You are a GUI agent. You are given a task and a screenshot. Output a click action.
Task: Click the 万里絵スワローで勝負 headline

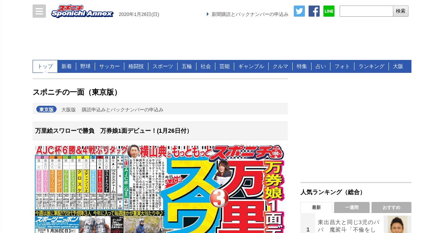point(114,131)
